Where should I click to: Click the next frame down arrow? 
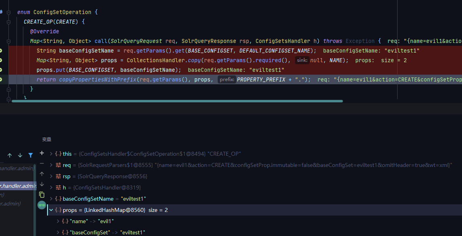coord(20,155)
